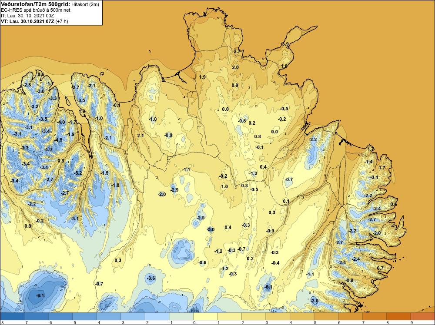Click the '-5.0' temperature value
Screen dimensions: 435x325
[211, 229]
